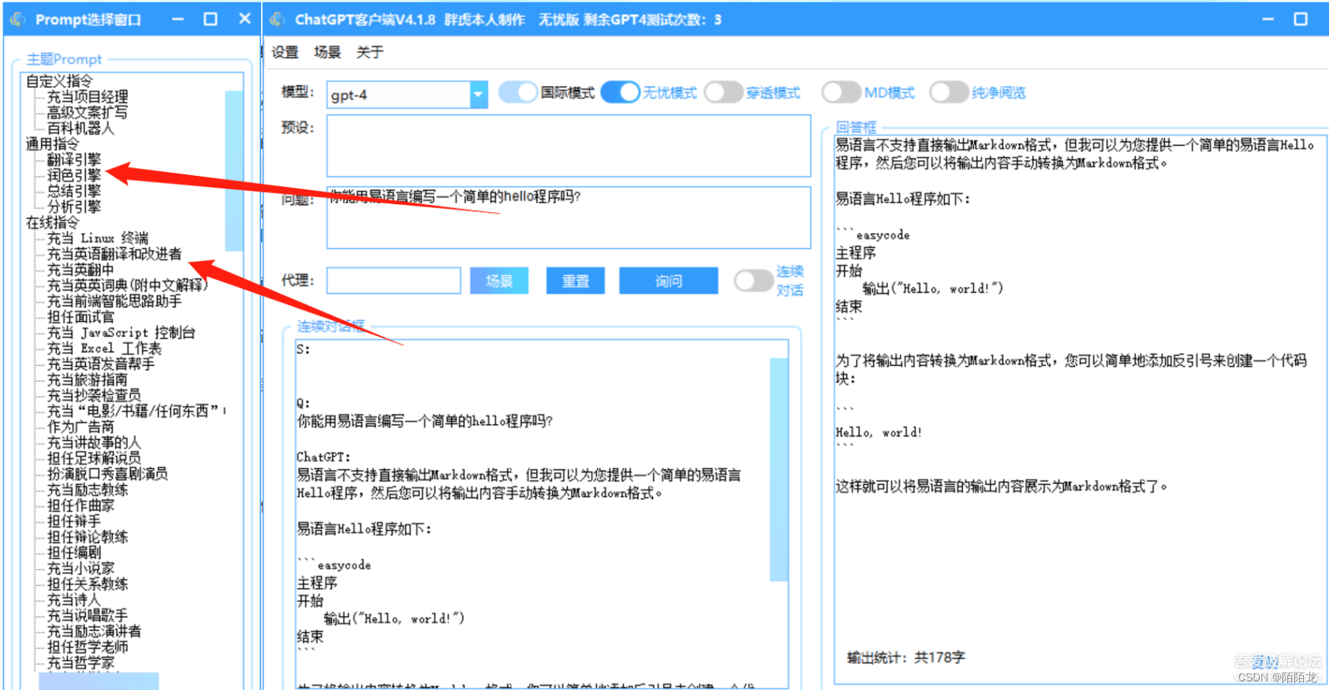Click the 重置 button
Screen dimensions: 1329x690
(x=576, y=281)
